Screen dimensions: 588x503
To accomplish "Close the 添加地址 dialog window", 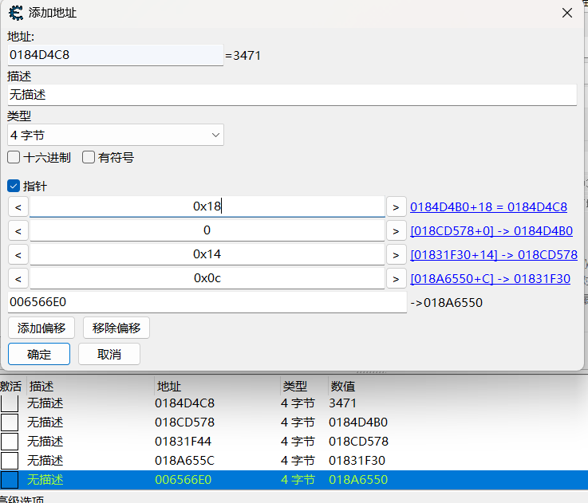I will (x=567, y=14).
